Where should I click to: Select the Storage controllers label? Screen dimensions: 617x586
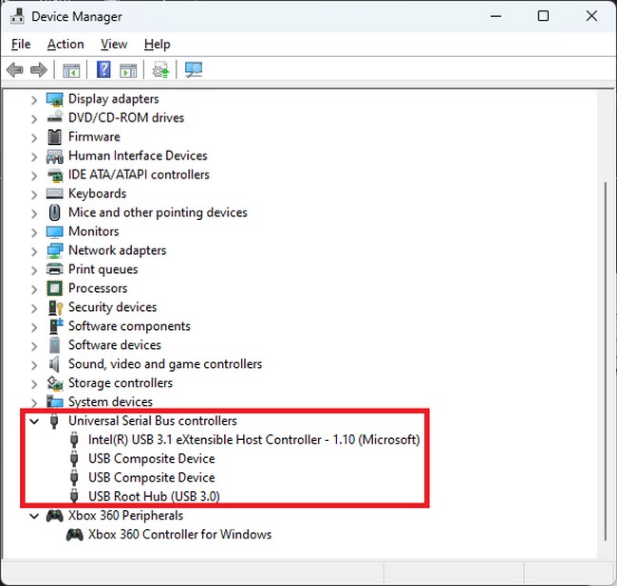point(121,383)
